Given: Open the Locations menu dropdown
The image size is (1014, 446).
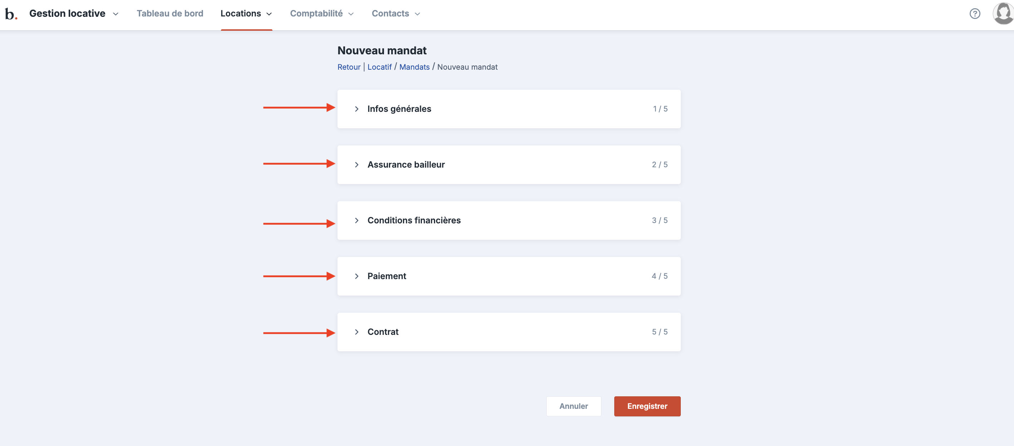Looking at the screenshot, I should pos(246,14).
